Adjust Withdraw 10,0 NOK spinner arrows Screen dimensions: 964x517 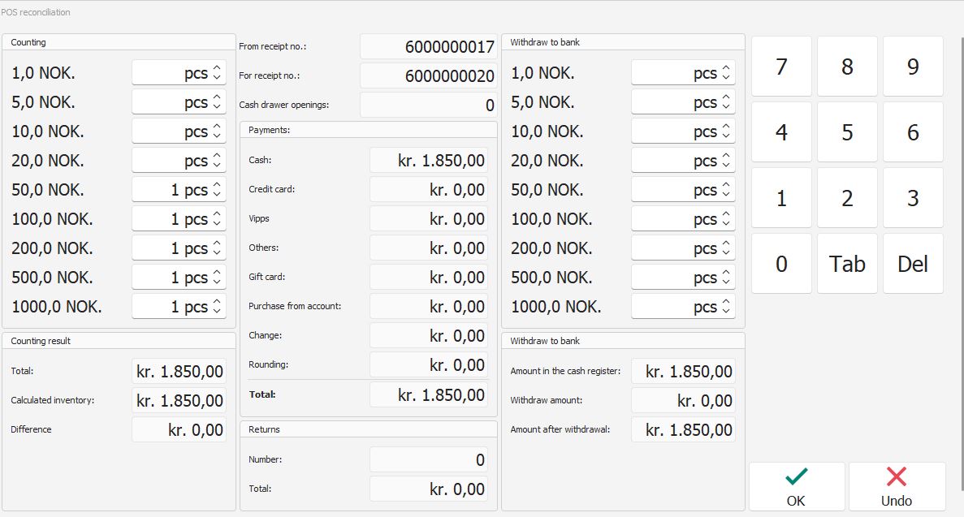(x=726, y=131)
